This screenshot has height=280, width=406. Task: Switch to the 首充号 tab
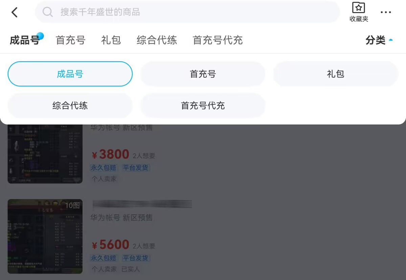click(x=70, y=40)
